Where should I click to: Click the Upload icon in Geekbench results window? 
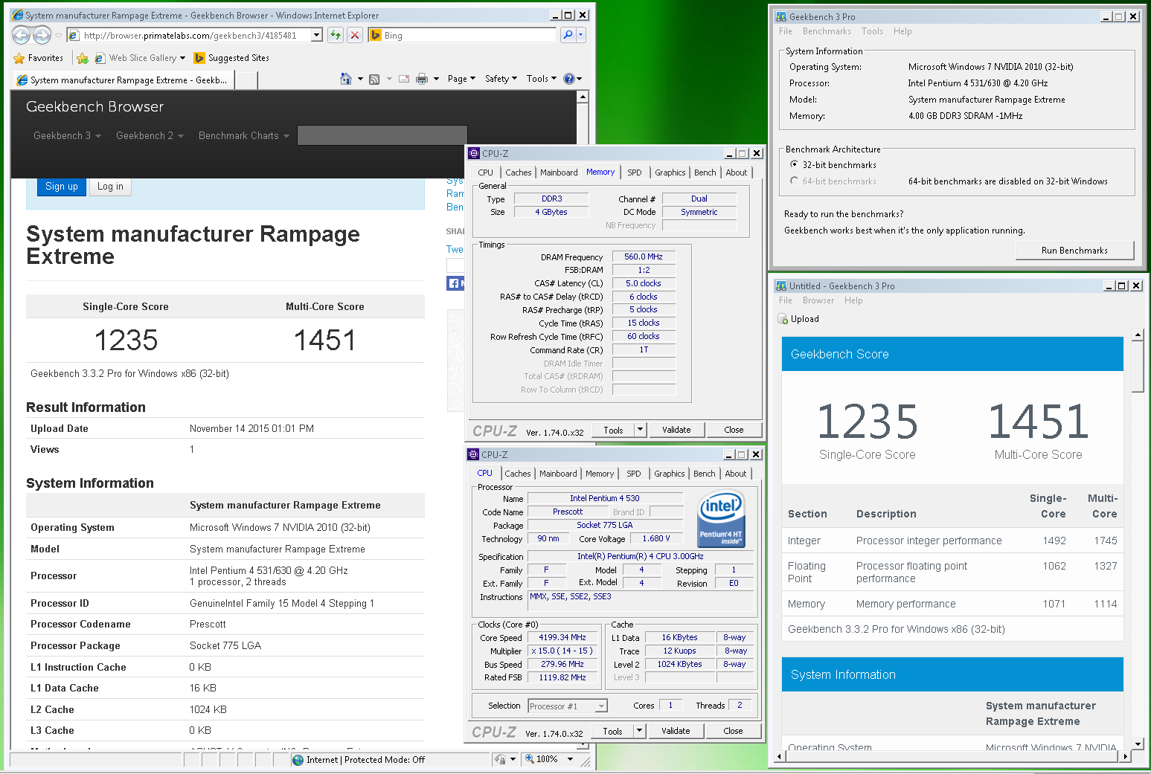783,319
